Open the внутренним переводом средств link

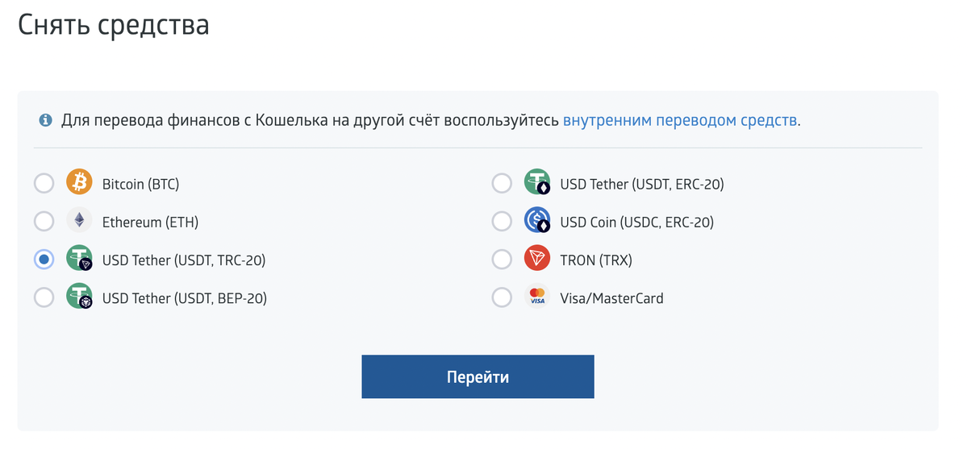tap(680, 121)
